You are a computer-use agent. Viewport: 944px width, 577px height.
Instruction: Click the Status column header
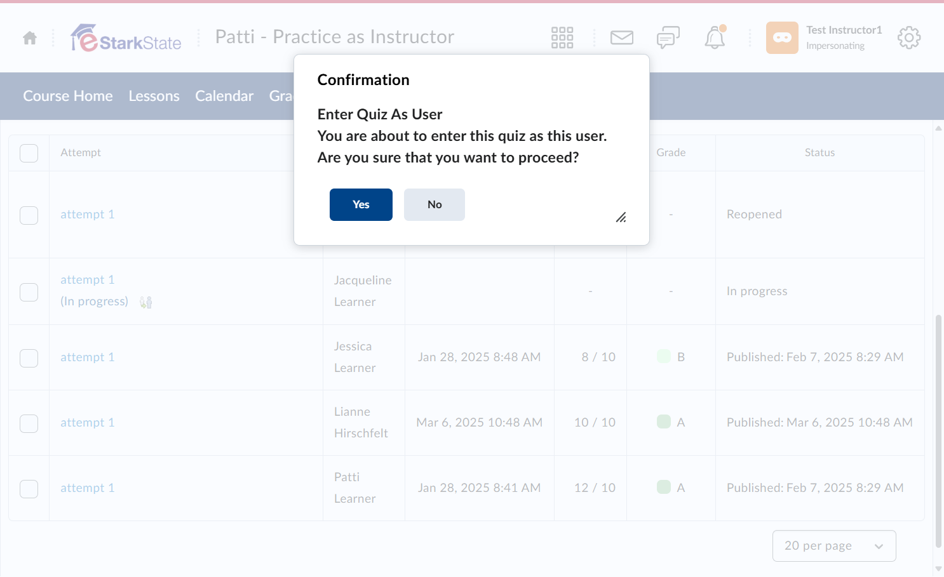click(819, 152)
